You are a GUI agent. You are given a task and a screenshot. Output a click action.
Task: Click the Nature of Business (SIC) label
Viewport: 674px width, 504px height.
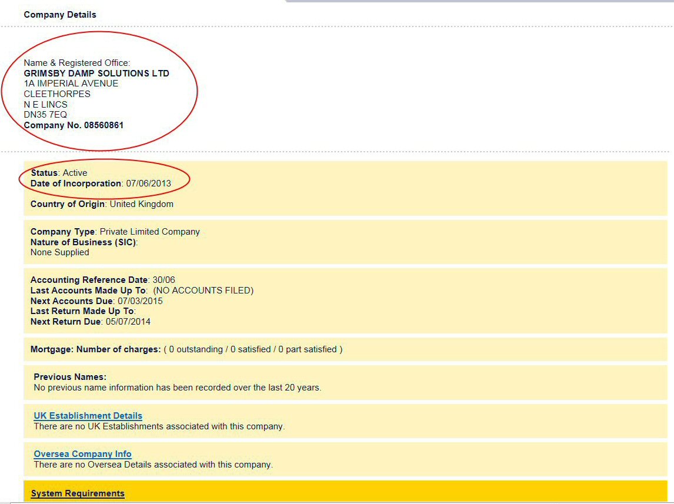[x=84, y=242]
